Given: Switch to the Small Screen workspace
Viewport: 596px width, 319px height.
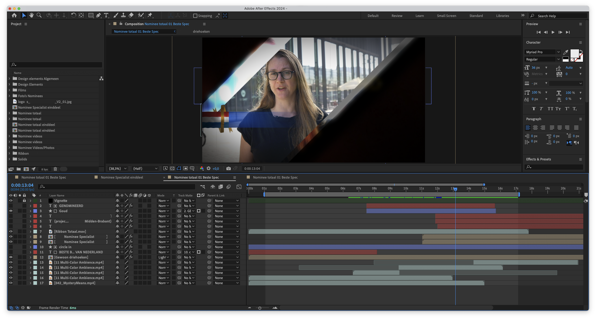Looking at the screenshot, I should pyautogui.click(x=446, y=16).
